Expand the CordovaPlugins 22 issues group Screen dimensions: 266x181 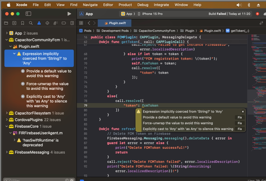pyautogui.click(x=7, y=120)
